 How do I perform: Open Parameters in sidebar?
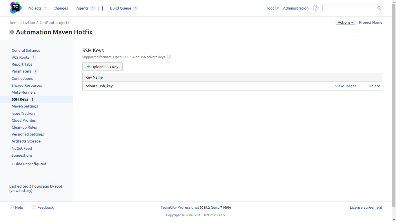(x=21, y=71)
